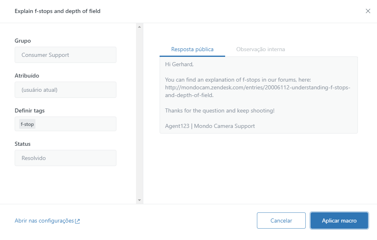Open Abrir nas configurações link

coord(44,221)
